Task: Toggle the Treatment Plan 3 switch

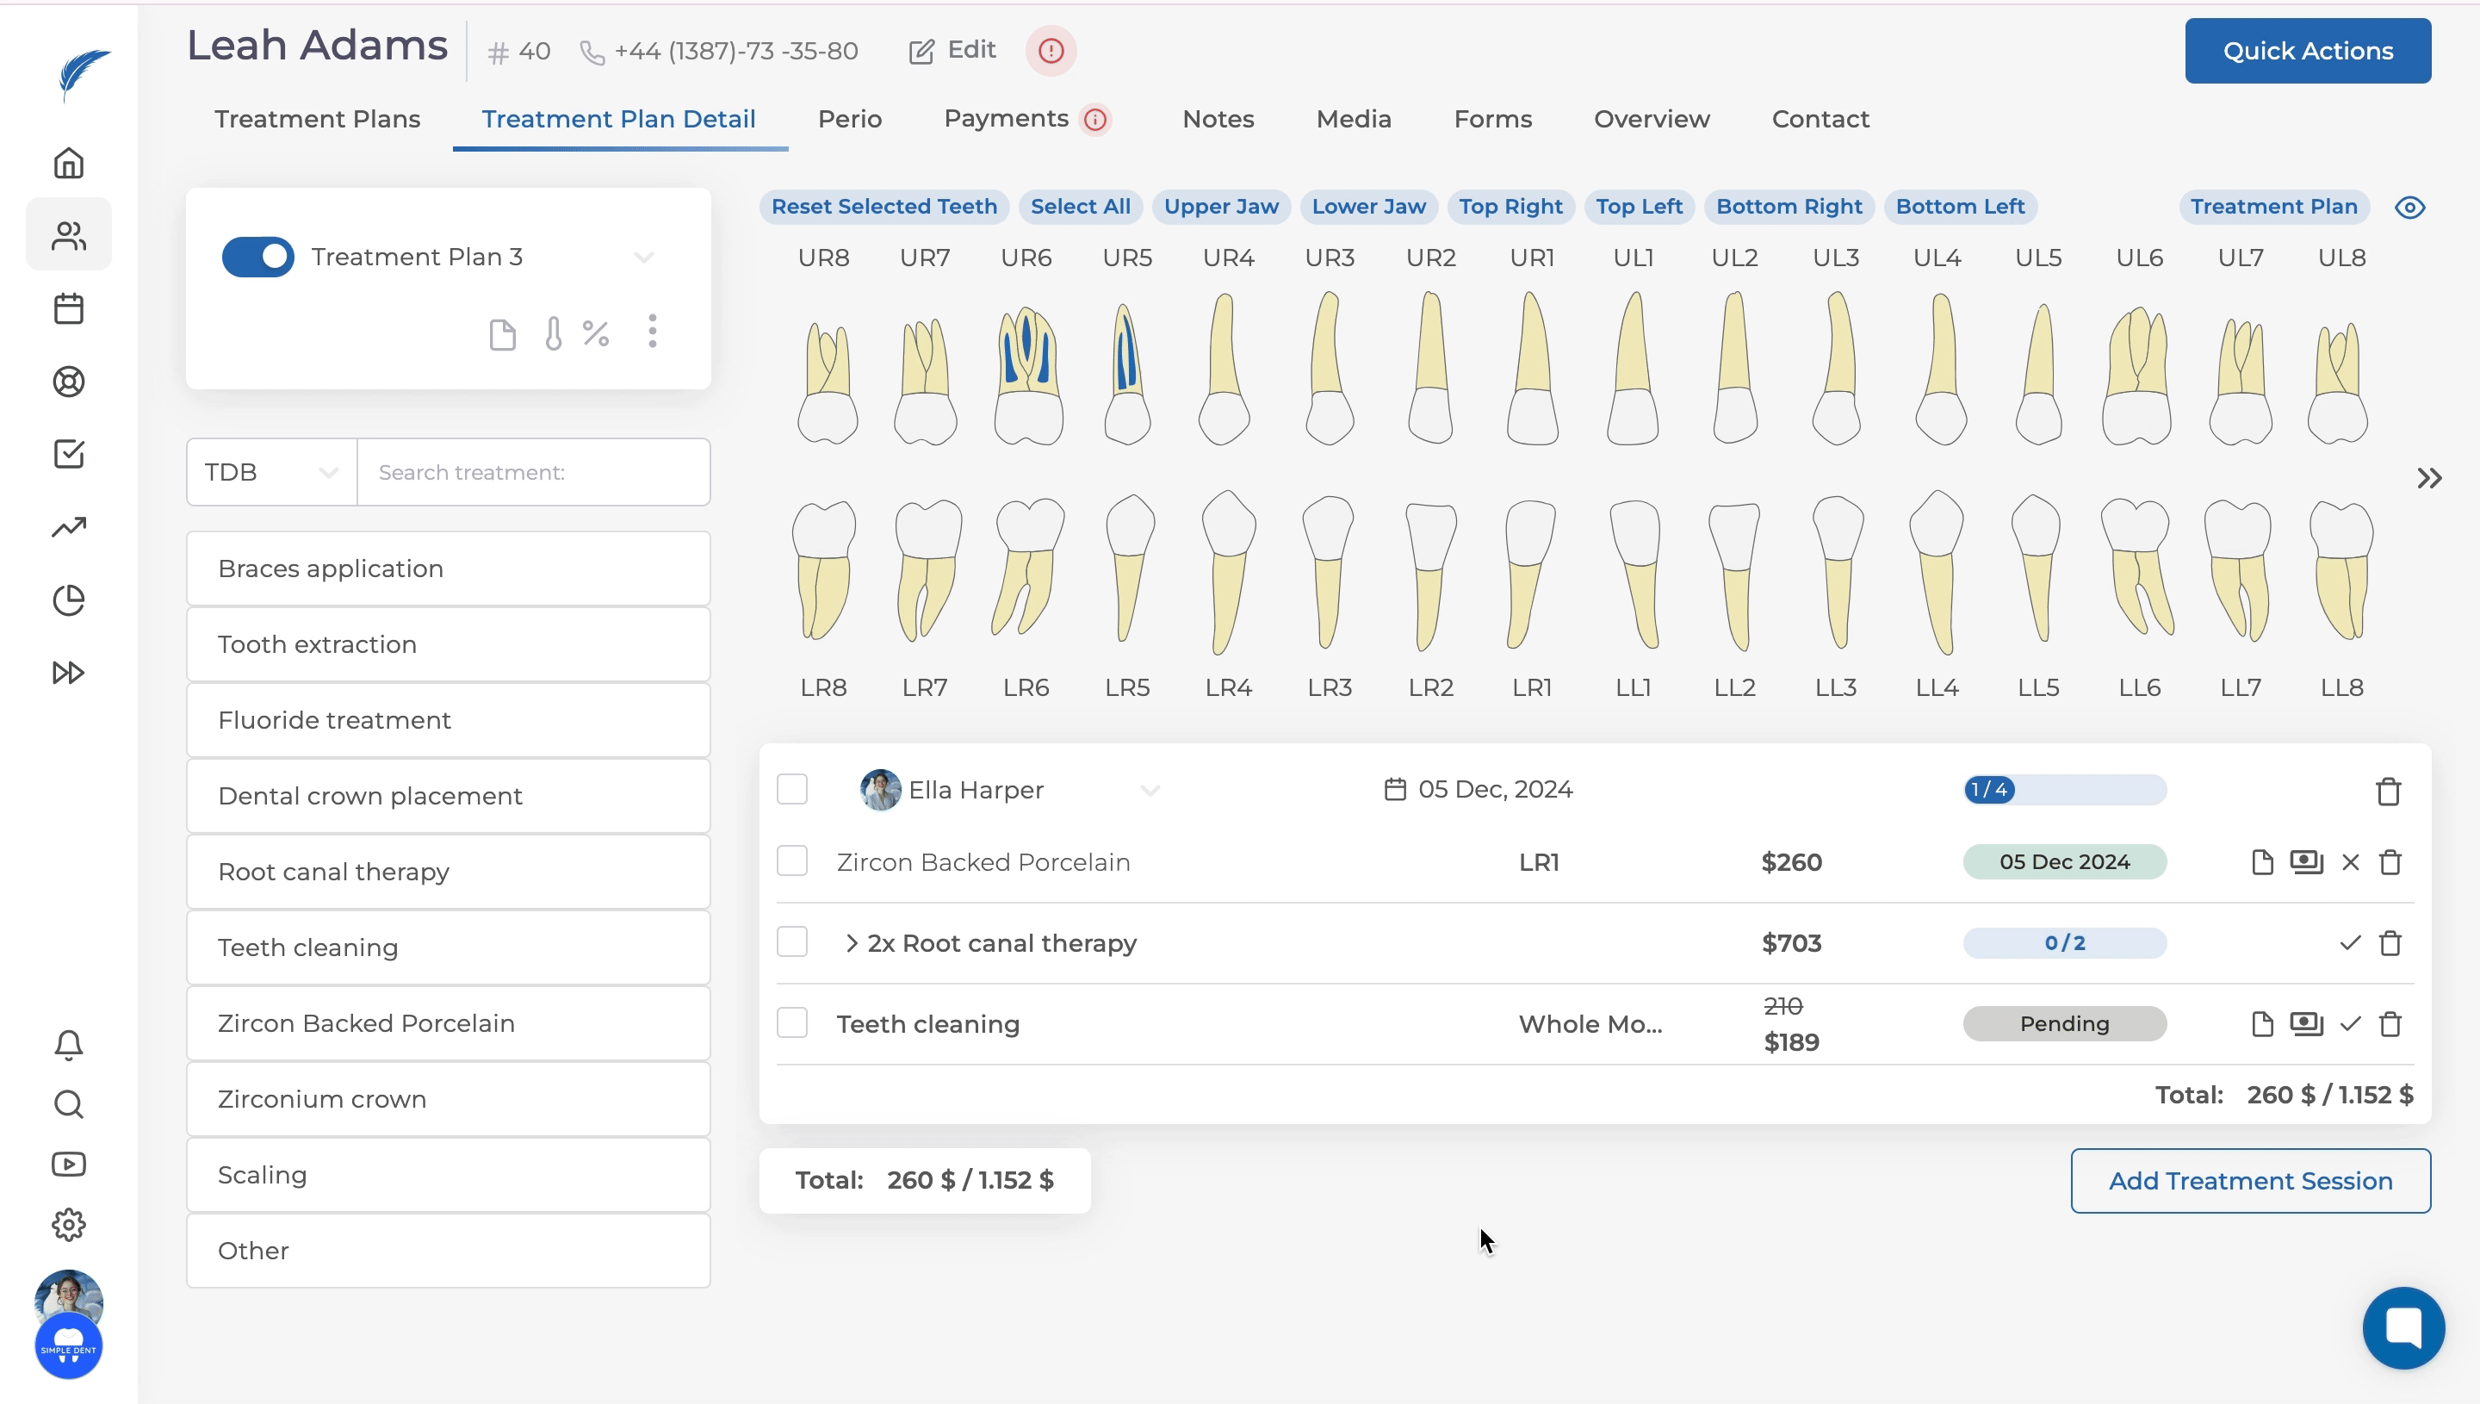Action: (x=258, y=257)
